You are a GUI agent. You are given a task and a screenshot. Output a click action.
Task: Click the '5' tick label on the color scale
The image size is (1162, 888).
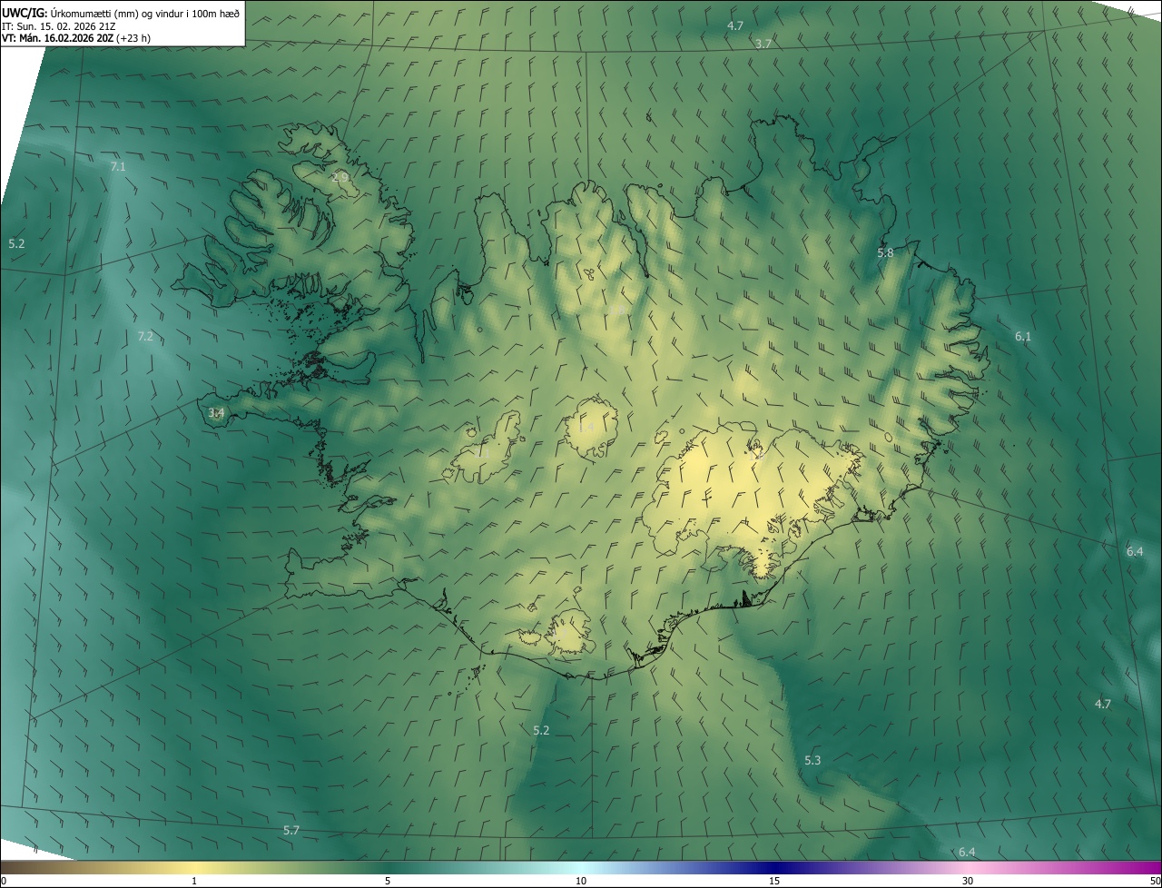click(388, 882)
